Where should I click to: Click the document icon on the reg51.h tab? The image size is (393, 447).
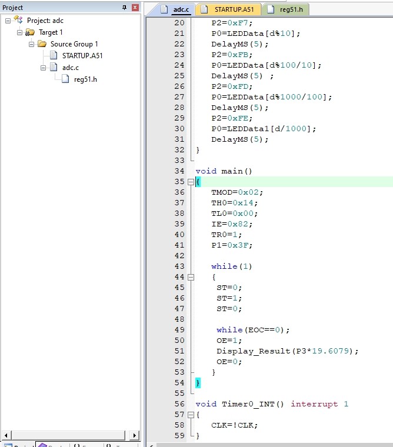point(271,9)
